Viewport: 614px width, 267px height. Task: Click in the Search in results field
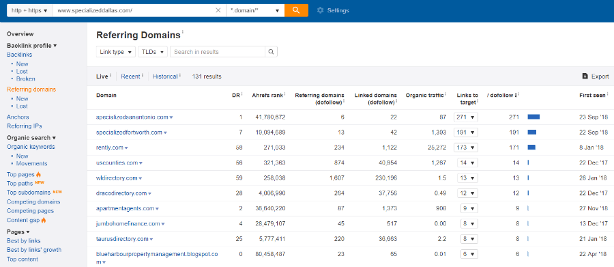tap(218, 52)
